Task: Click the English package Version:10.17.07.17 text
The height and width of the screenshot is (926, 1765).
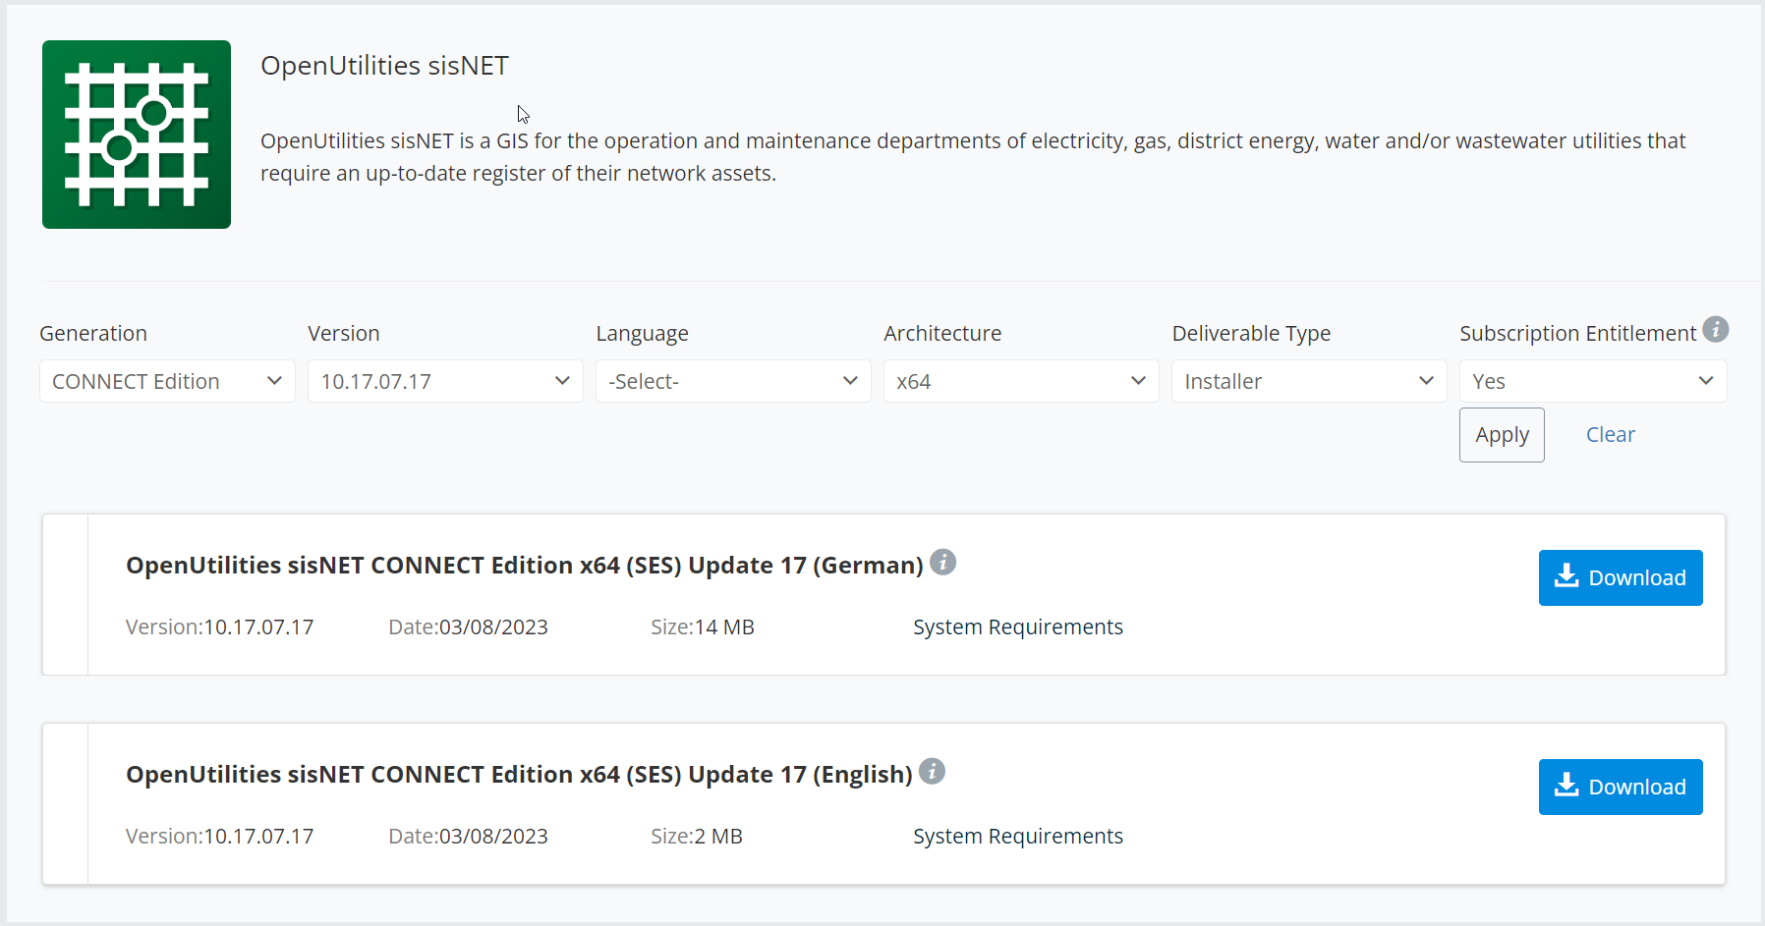Action: [220, 836]
